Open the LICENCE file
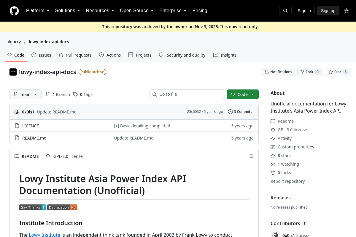Image resolution: width=356 pixels, height=237 pixels. tap(31, 126)
